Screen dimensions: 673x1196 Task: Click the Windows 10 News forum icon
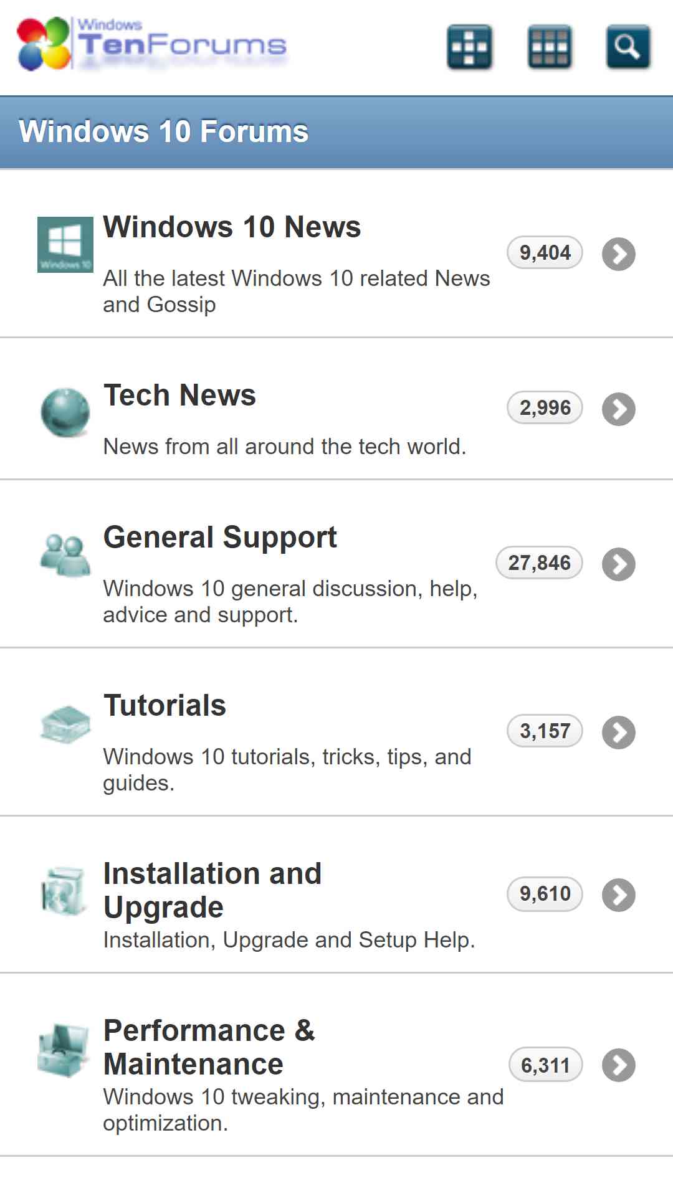coord(65,245)
